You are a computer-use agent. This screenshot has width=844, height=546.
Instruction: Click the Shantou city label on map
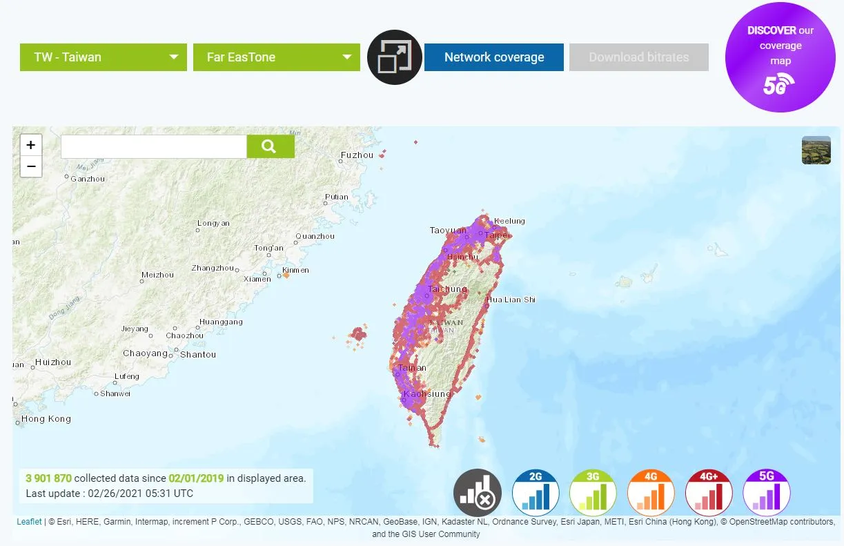click(x=198, y=355)
